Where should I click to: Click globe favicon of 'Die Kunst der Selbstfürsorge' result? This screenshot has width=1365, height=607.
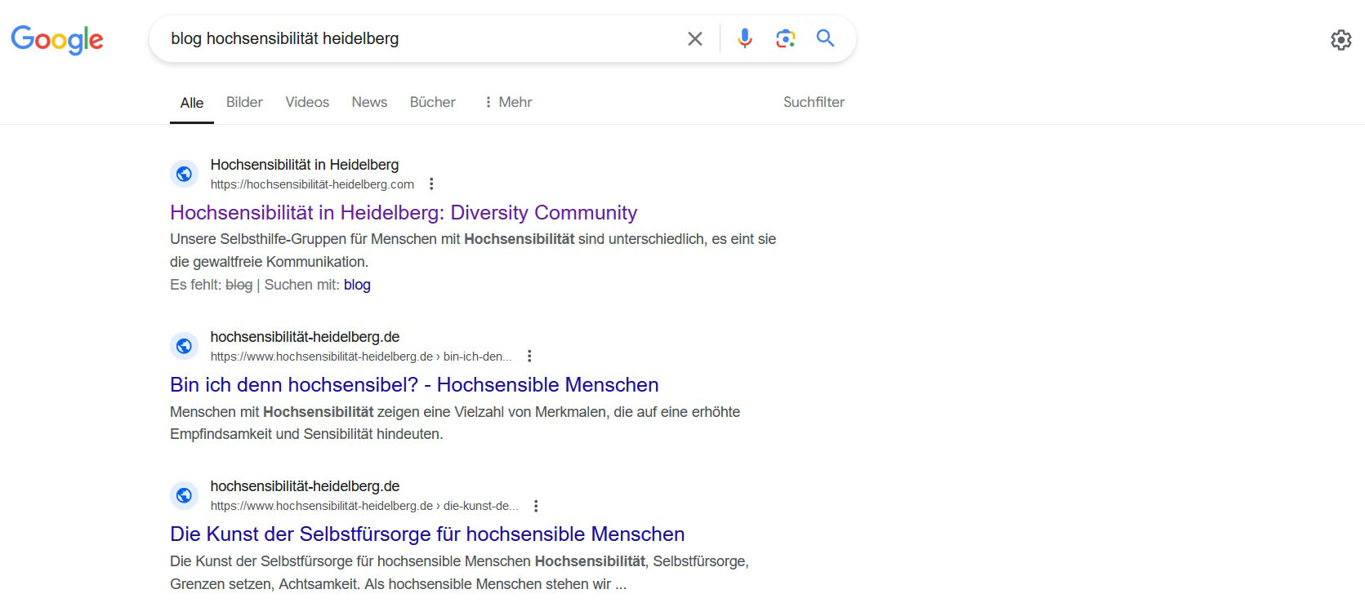click(x=185, y=495)
